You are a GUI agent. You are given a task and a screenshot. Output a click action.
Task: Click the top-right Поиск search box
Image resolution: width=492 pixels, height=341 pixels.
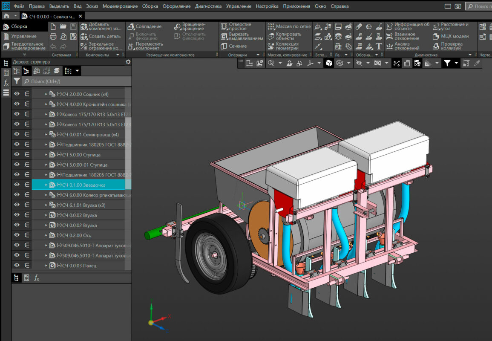478,6
